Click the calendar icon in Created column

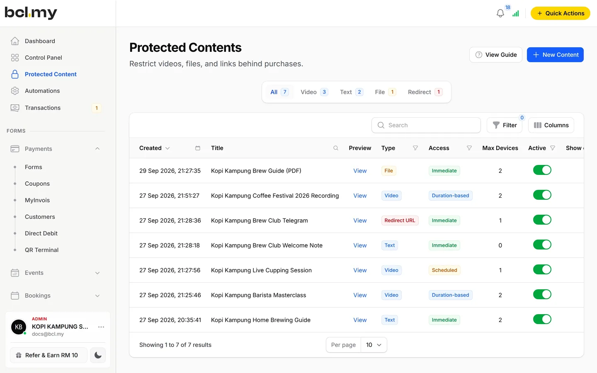[198, 148]
